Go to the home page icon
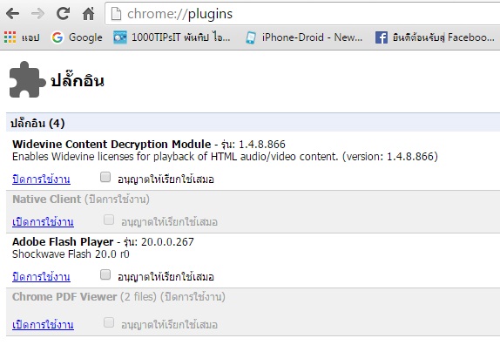 tap(88, 13)
